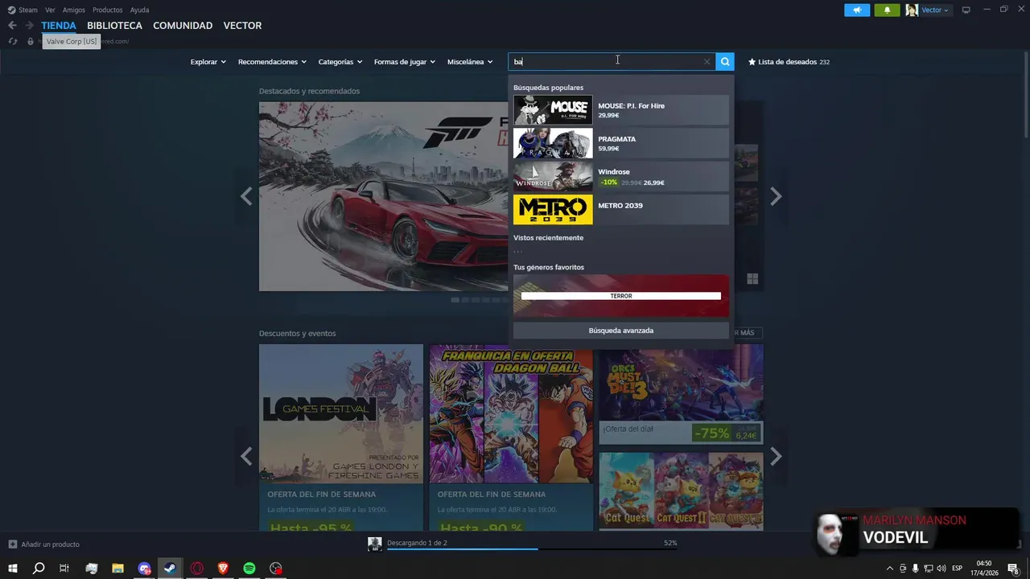1030x579 pixels.
Task: Open the Ver menu
Action: pos(50,10)
